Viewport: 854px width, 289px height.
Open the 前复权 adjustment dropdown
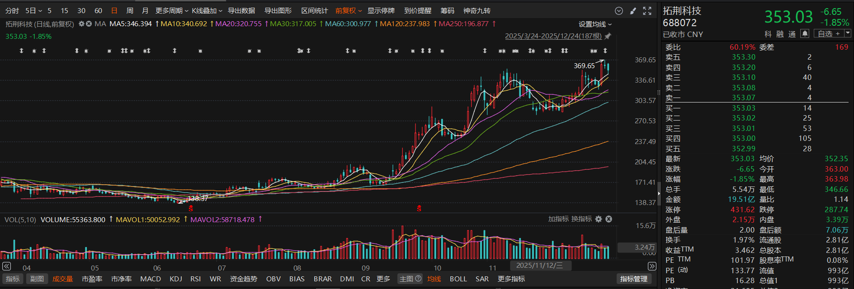[x=348, y=10]
